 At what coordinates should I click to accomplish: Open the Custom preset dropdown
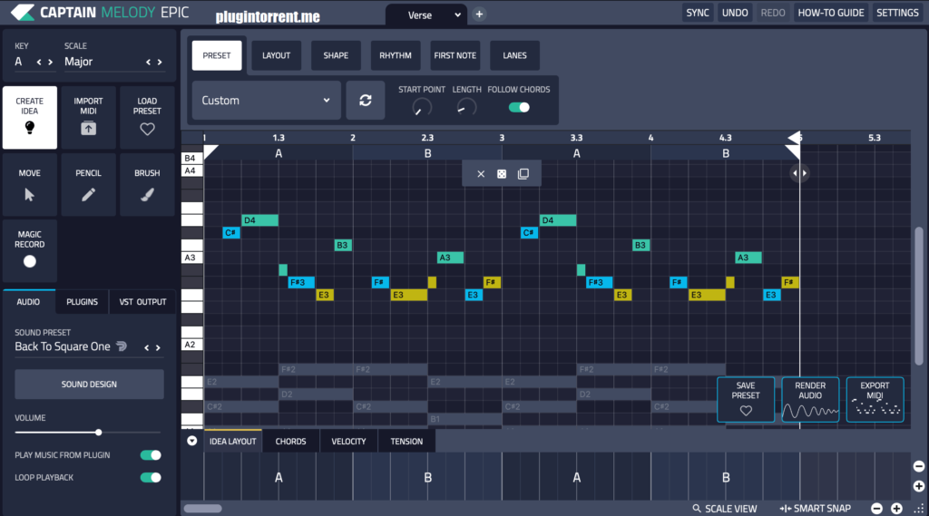coord(266,100)
